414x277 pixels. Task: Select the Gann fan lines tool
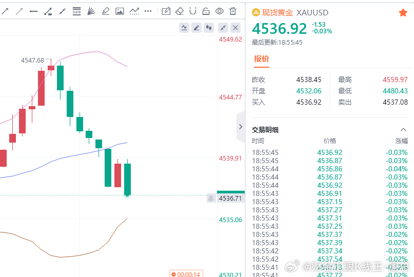point(91,11)
